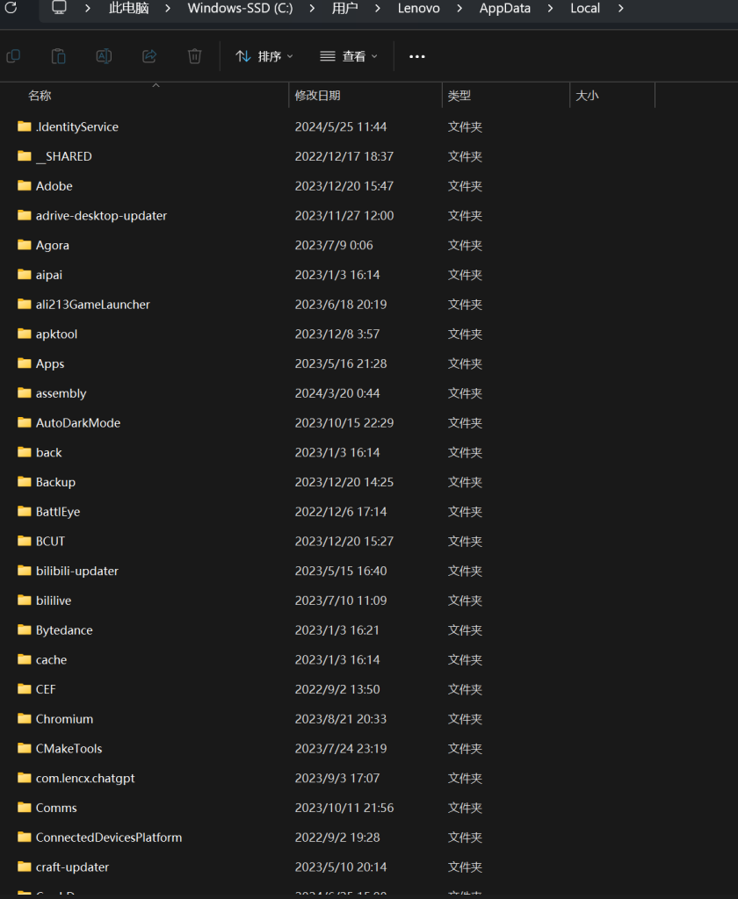
Task: Open the 查看 view dropdown
Action: (x=349, y=56)
